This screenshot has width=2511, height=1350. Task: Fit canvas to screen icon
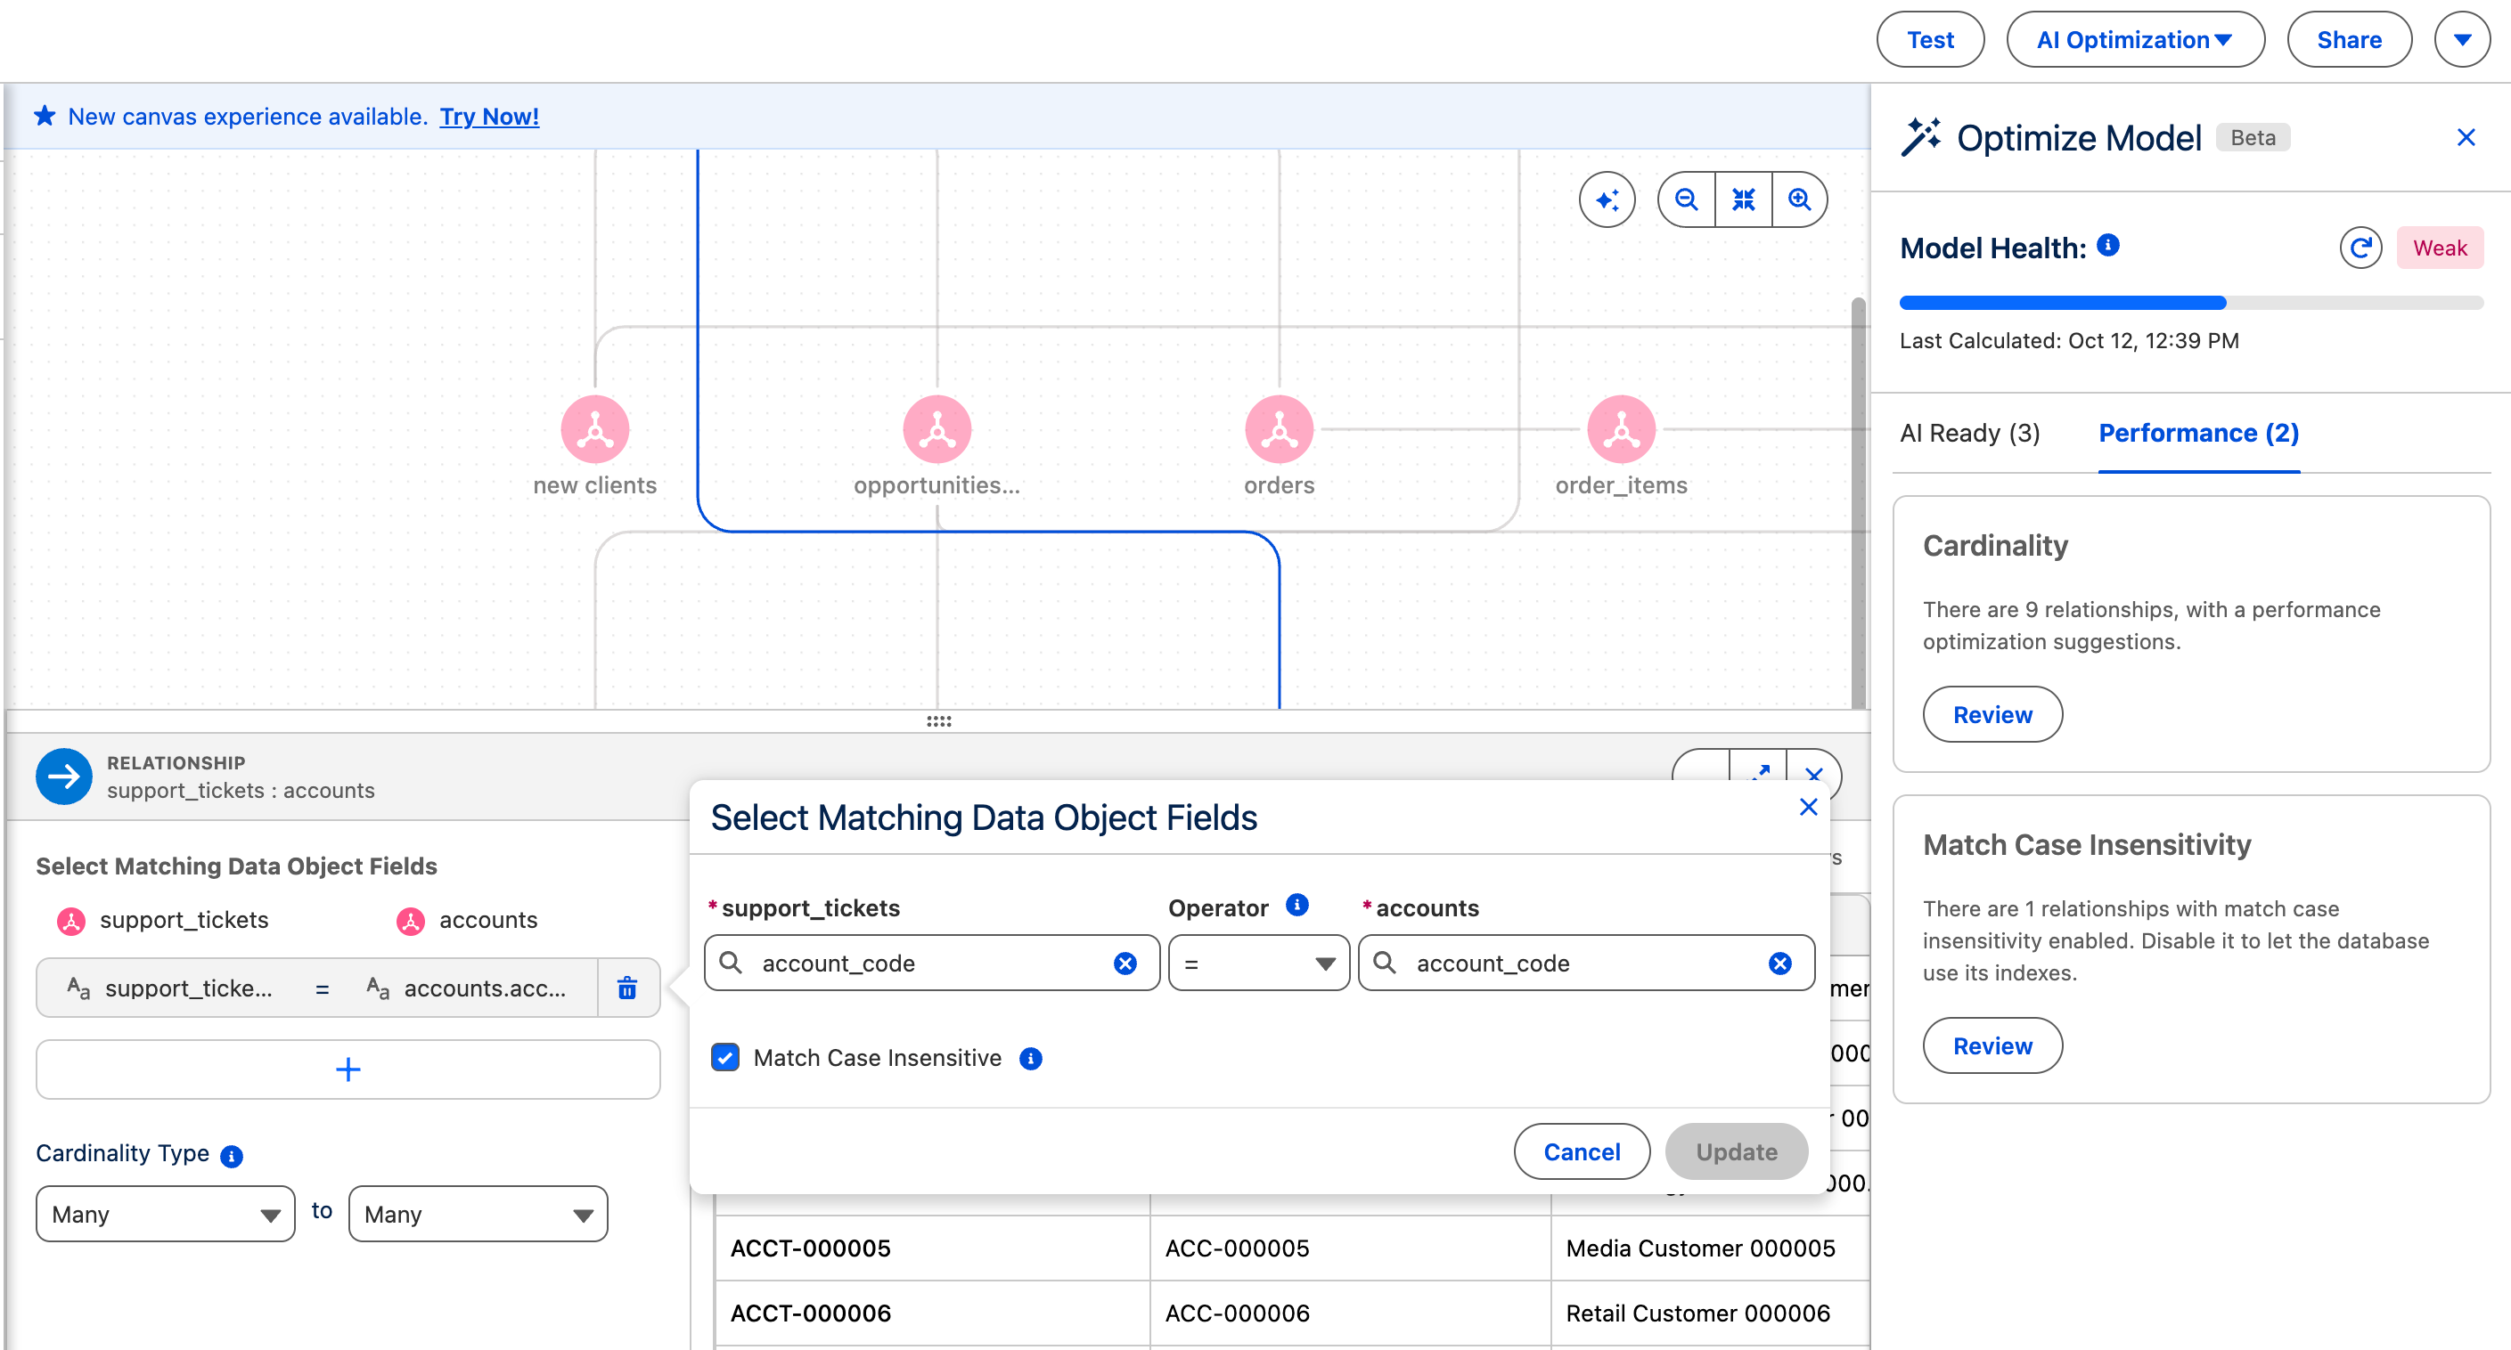coord(1743,199)
